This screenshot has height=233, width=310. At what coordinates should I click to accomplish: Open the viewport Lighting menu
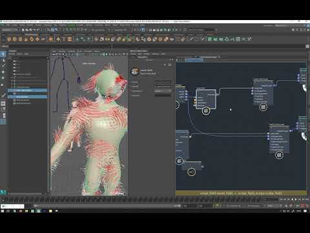pyautogui.click(x=71, y=51)
